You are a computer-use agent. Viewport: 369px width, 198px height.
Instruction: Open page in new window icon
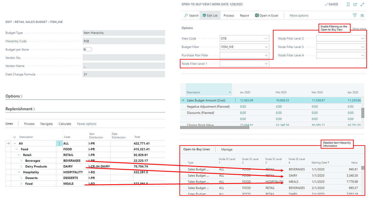355,4
